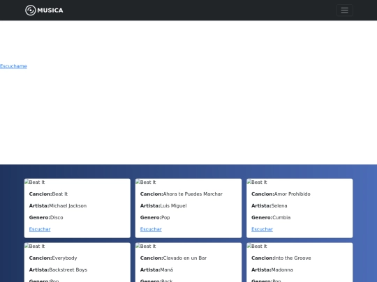Click artist name Luis Miguel
This screenshot has width=377, height=282.
coord(173,205)
